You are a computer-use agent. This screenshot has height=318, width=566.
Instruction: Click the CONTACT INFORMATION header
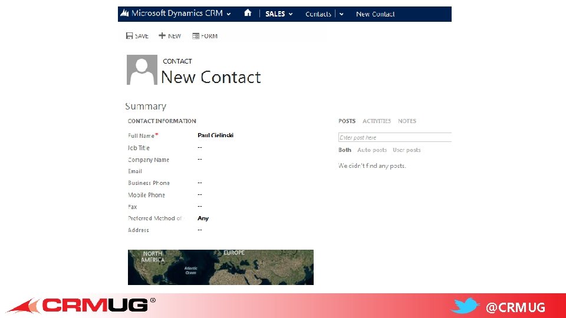coord(162,121)
